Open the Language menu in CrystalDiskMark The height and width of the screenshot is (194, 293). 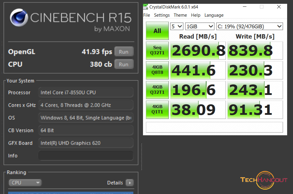[x=214, y=15]
